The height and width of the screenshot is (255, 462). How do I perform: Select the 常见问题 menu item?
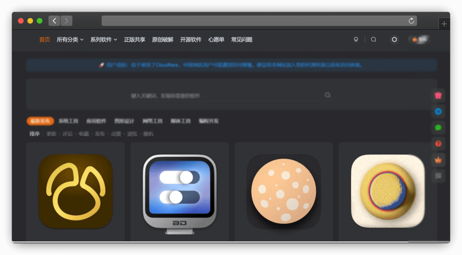click(242, 40)
